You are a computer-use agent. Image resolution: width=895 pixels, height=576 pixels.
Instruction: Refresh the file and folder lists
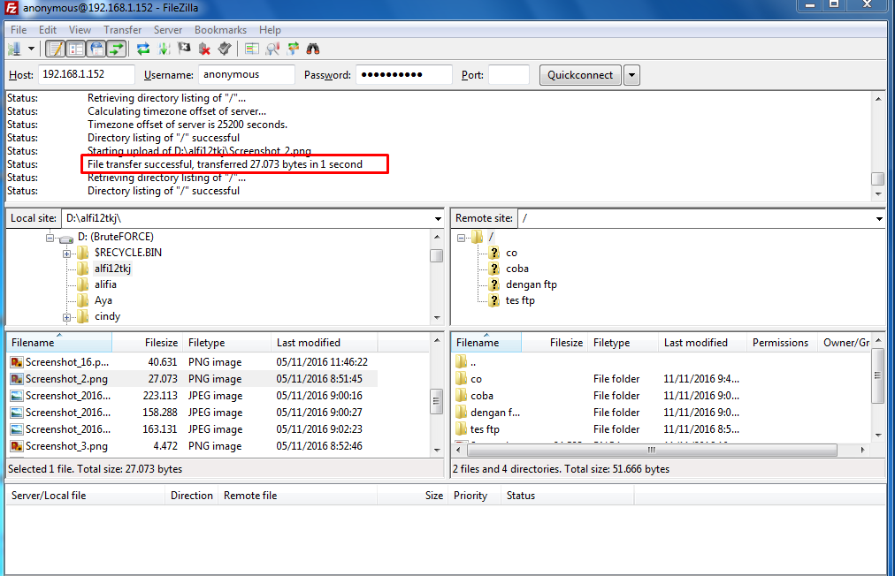point(142,47)
